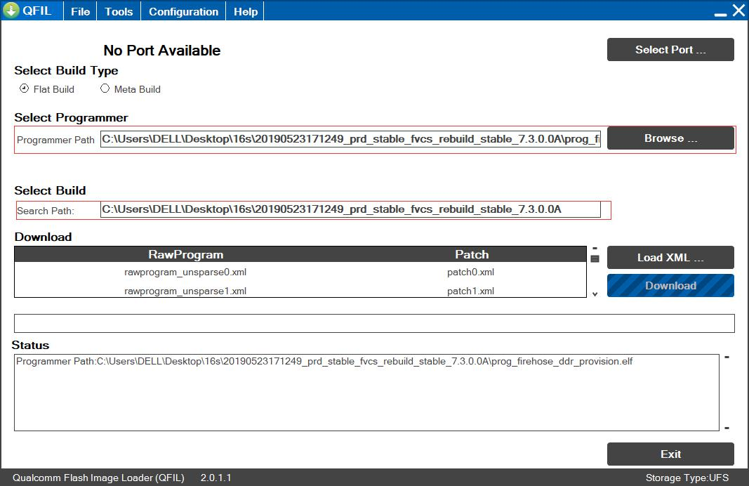749x486 pixels.
Task: Select the rawprogram_unsparse1.xml entry
Action: [185, 291]
